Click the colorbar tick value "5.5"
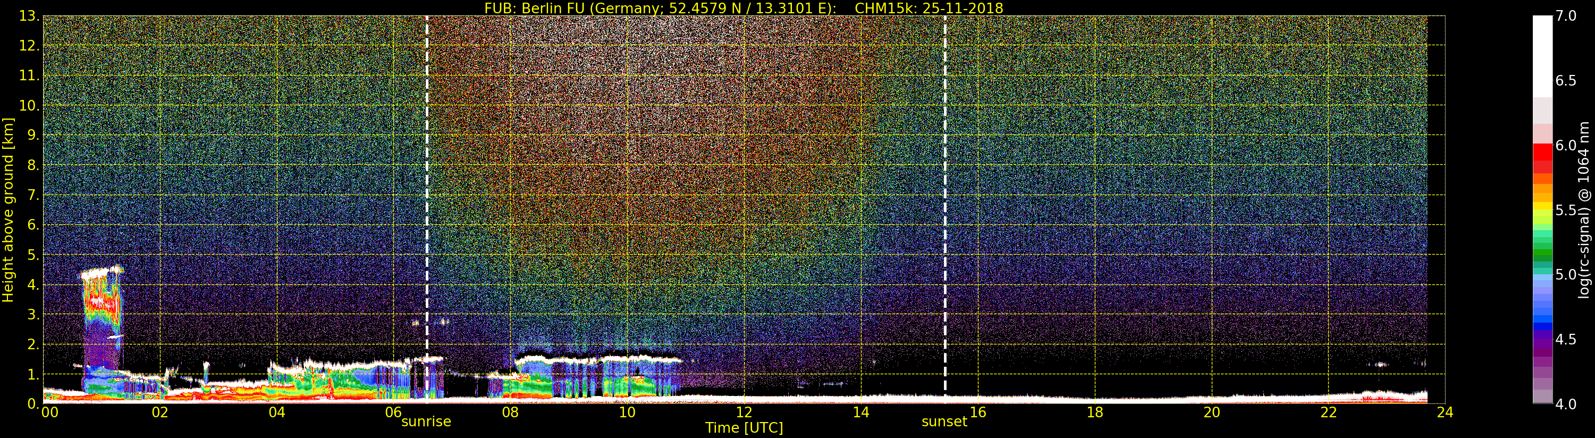The height and width of the screenshot is (438, 1595). tap(1566, 210)
